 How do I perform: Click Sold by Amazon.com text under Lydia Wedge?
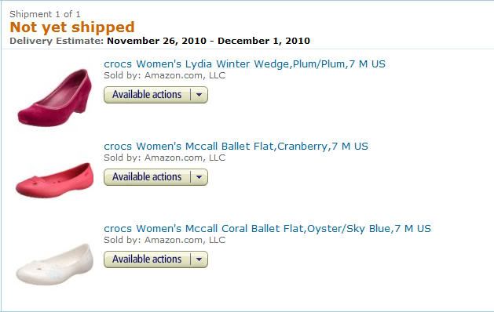(165, 75)
